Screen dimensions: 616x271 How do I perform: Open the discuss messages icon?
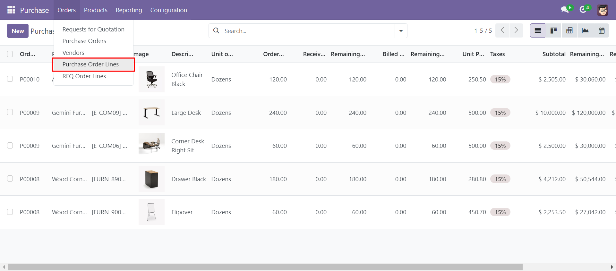point(565,10)
